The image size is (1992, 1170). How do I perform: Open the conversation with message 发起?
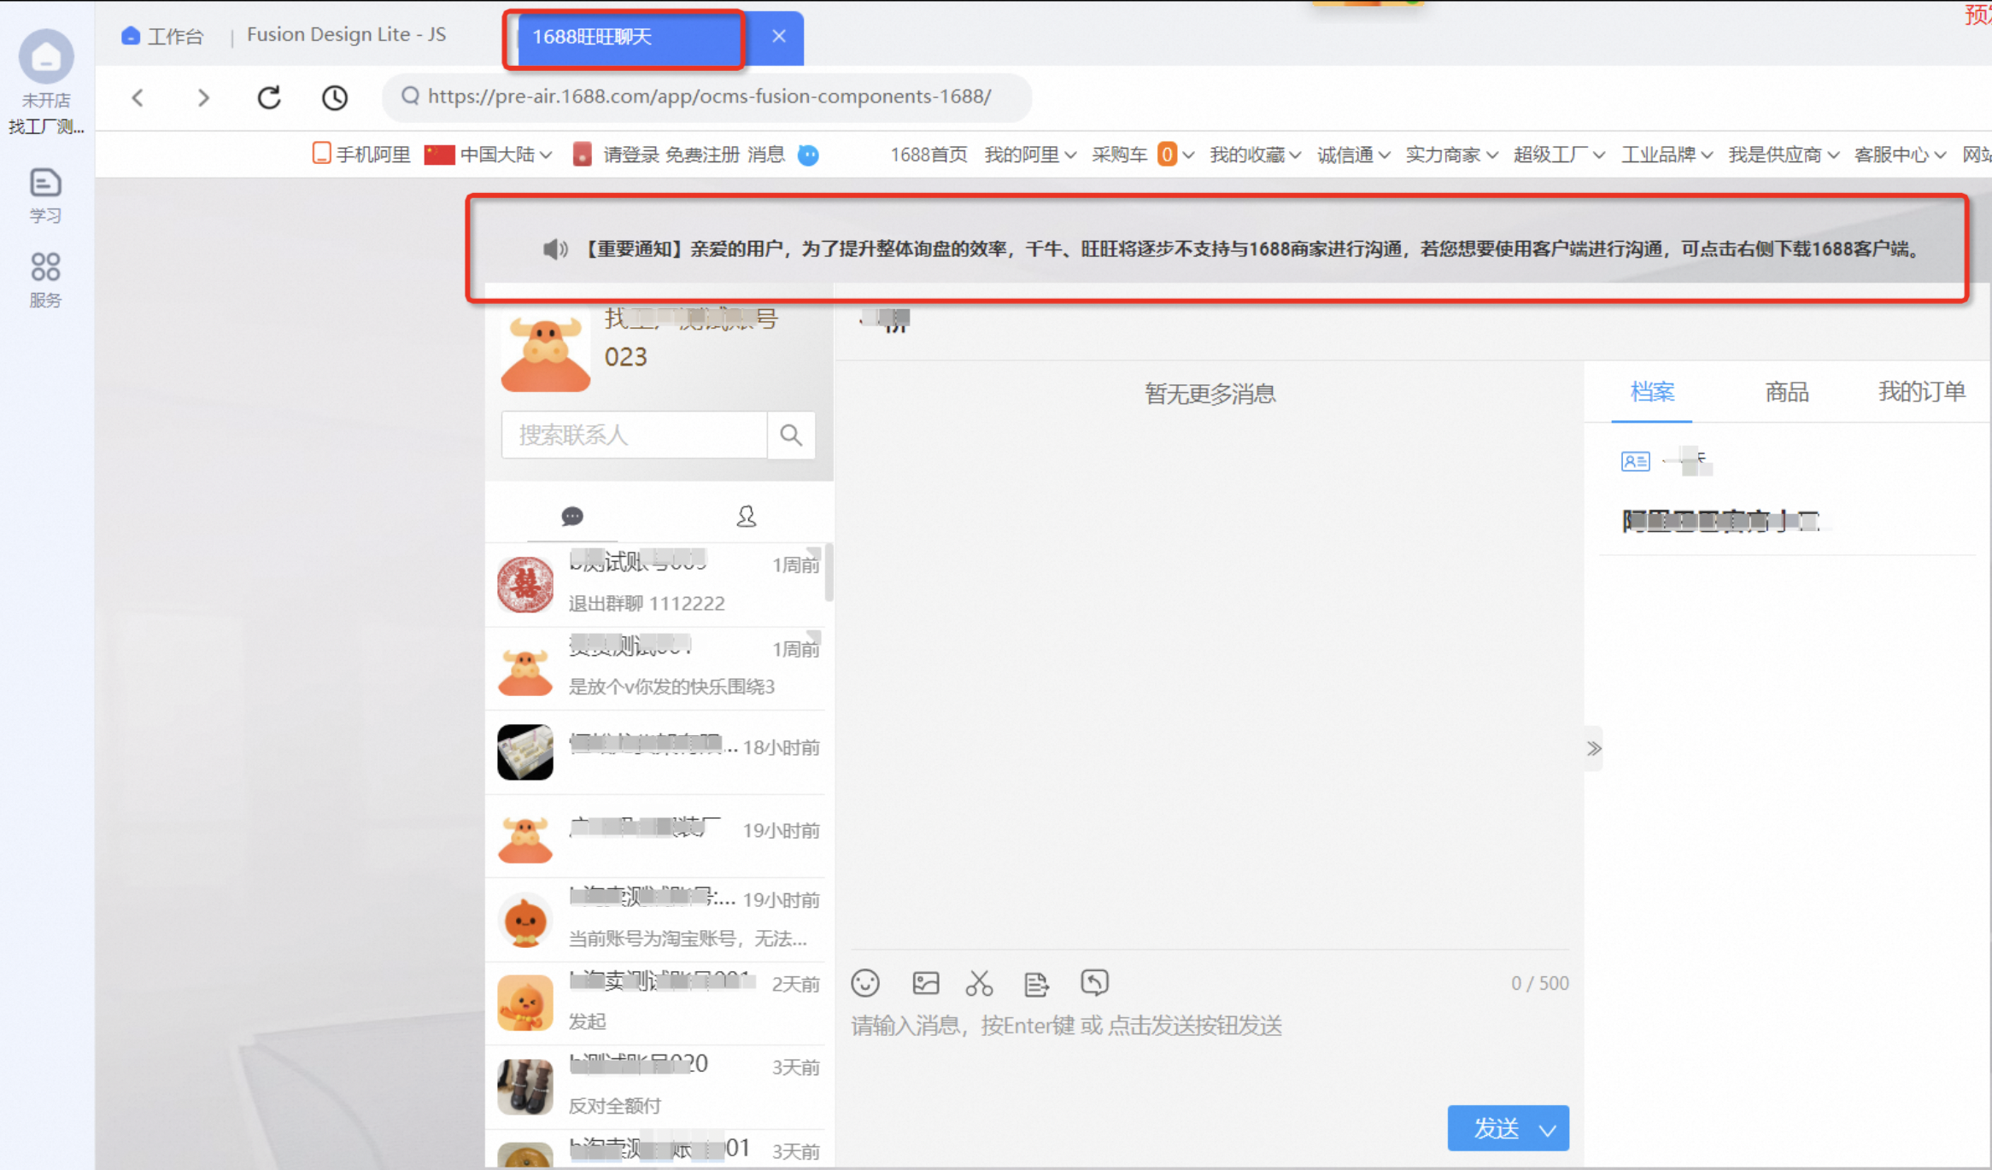pyautogui.click(x=656, y=1003)
